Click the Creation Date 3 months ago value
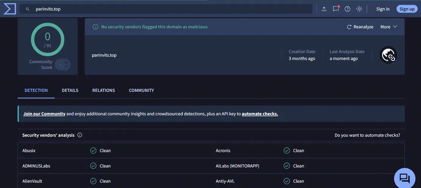The width and height of the screenshot is (421, 188). (x=302, y=58)
